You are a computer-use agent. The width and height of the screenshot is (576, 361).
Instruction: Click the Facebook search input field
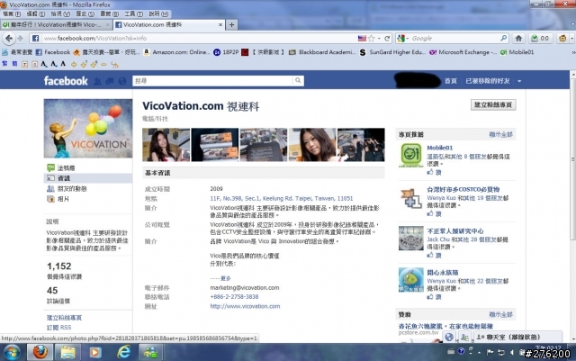point(213,80)
